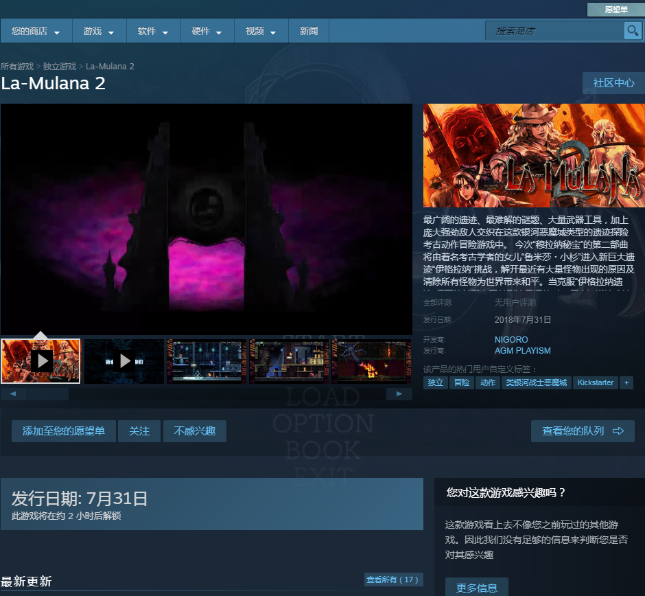Screen dimensions: 645x596
Task: Select the 冒险 tag
Action: (462, 382)
